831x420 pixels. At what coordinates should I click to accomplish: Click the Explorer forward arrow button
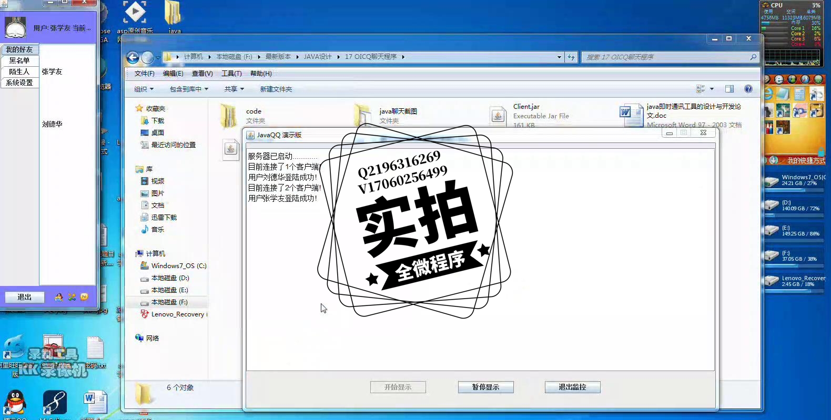pos(148,57)
